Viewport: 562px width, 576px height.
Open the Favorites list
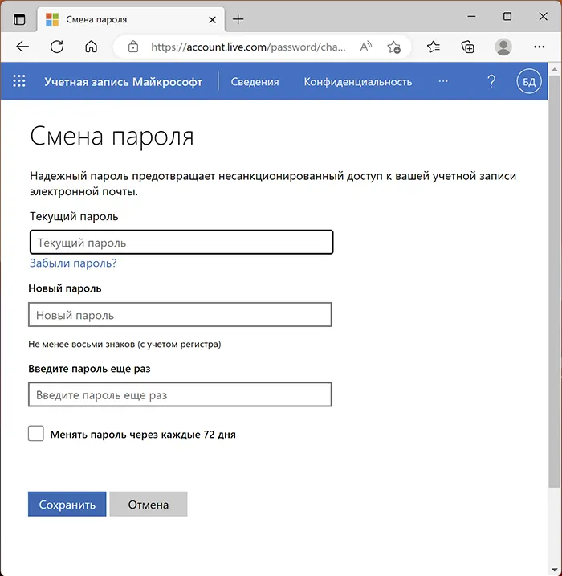coord(434,47)
